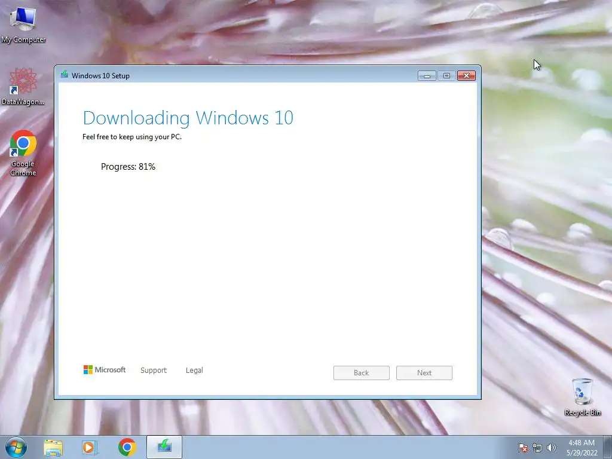
Task: Click the Show desktop strip
Action: pos(608,447)
